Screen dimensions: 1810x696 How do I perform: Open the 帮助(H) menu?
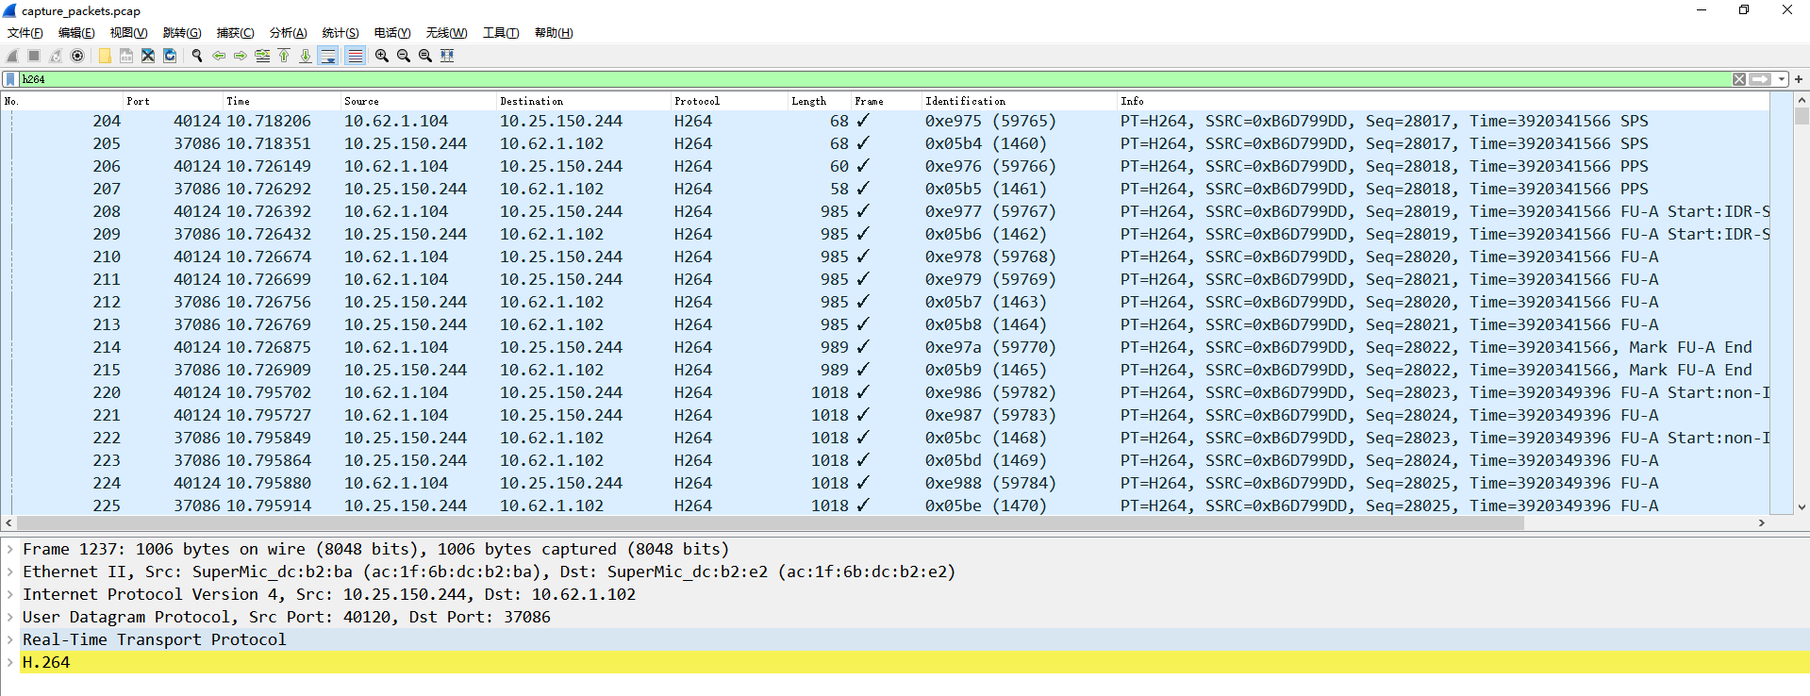pyautogui.click(x=554, y=33)
